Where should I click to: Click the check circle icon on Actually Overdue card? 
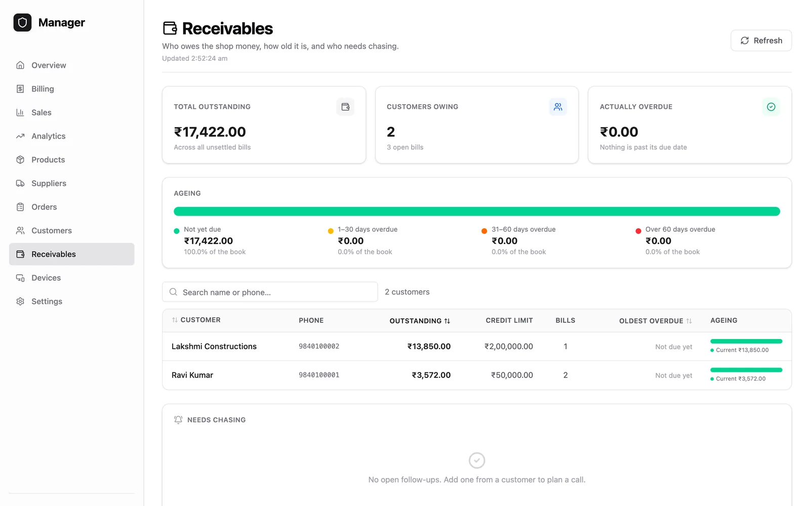coord(771,107)
